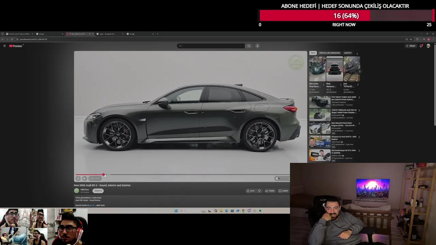Screen dimensions: 436x245
Task: Open 1052HP Widebody Audi RS6 video title
Action: click(344, 111)
